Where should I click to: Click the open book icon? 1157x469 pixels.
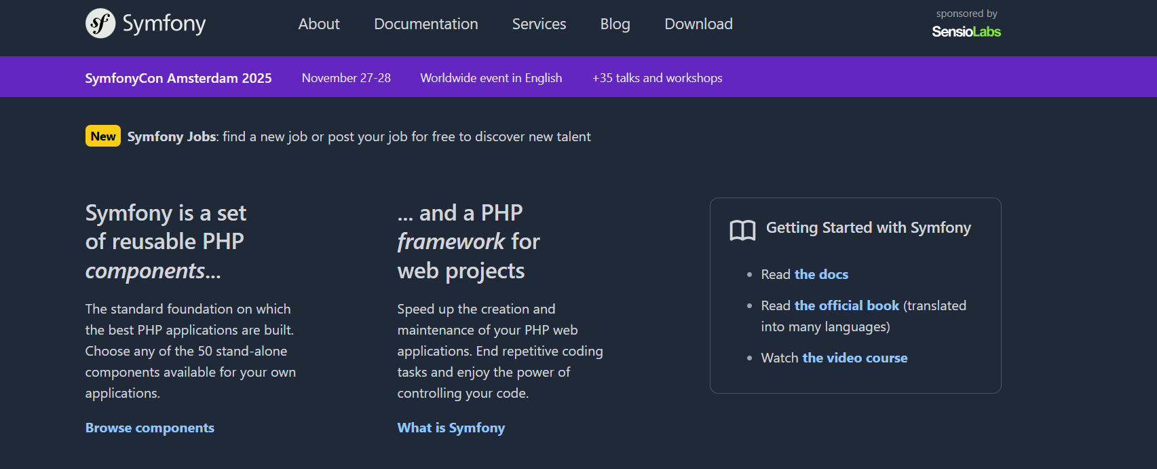pyautogui.click(x=742, y=230)
